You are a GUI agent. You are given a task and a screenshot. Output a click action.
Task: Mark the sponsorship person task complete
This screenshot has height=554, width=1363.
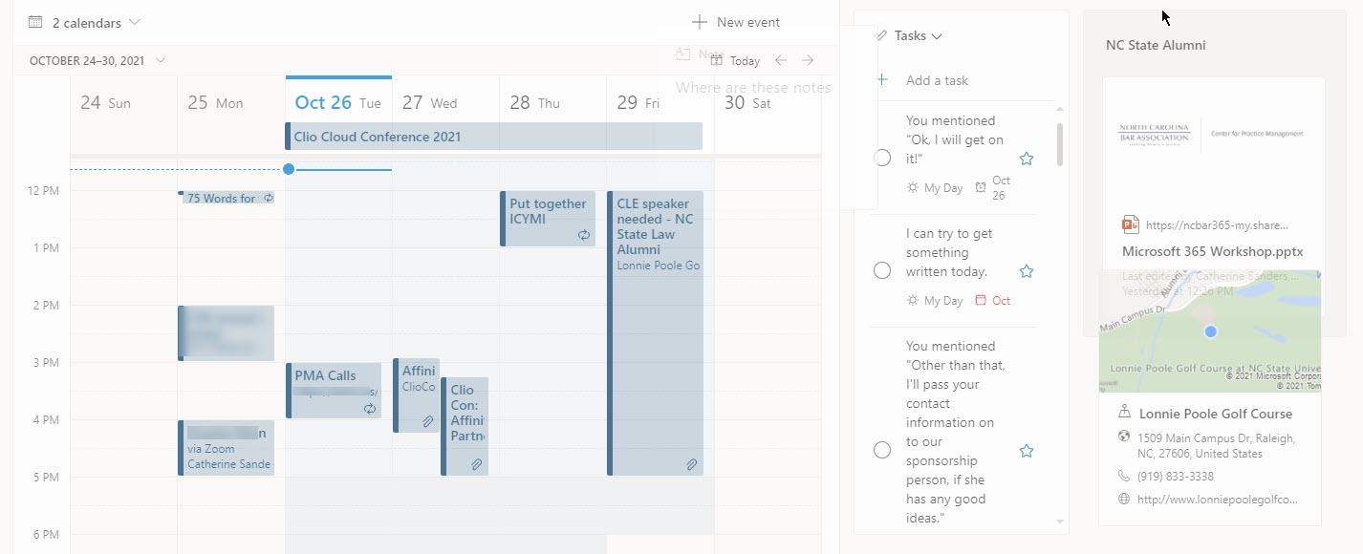(x=882, y=451)
